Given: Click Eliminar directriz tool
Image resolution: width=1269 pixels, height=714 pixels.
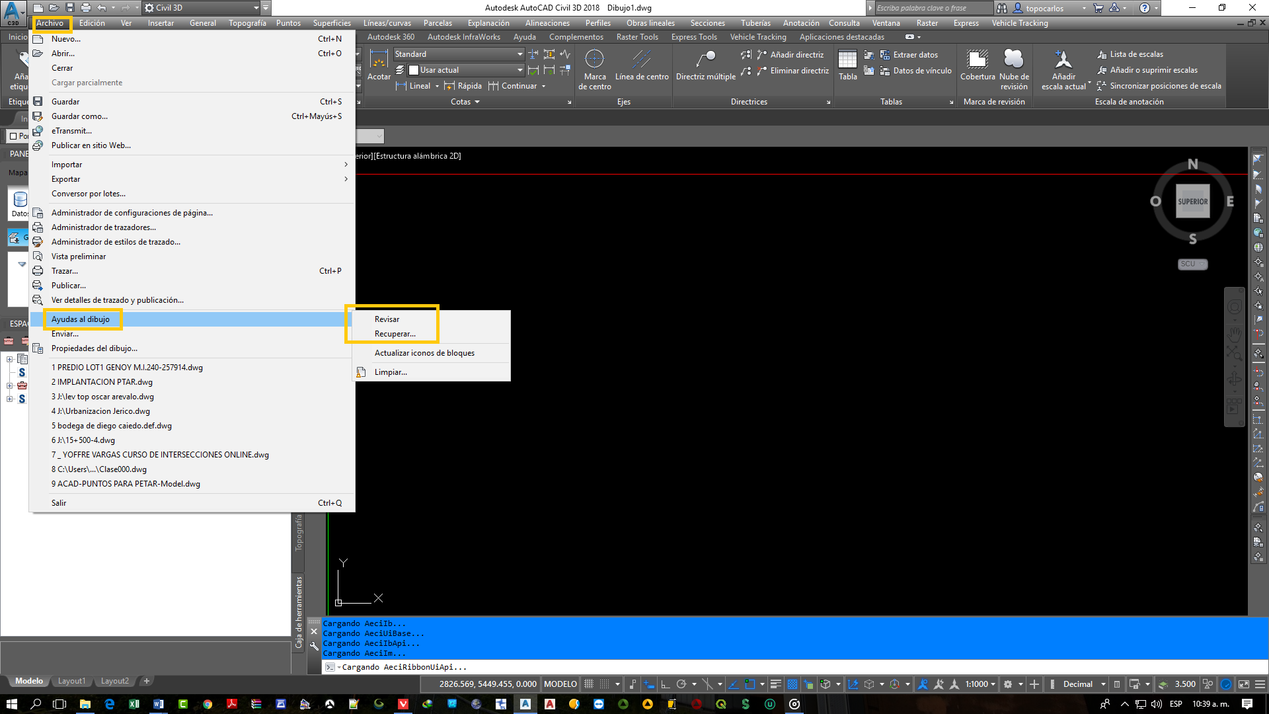Looking at the screenshot, I should click(792, 71).
